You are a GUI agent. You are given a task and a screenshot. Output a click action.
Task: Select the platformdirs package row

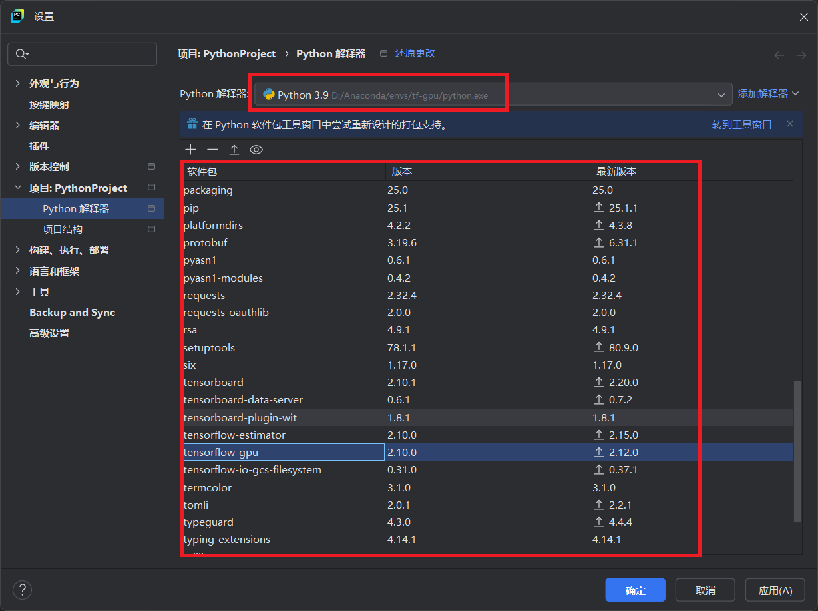[487, 226]
